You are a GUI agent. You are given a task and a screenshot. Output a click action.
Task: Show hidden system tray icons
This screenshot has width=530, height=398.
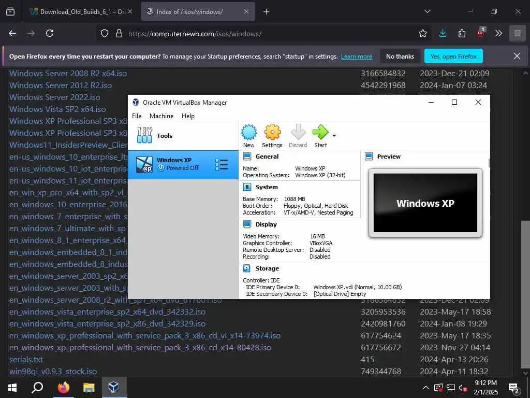426,388
